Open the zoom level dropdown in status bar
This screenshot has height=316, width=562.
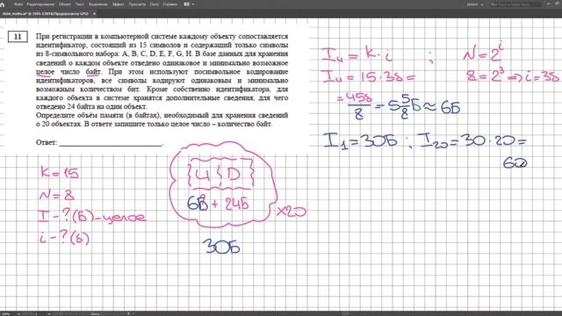coord(18,314)
